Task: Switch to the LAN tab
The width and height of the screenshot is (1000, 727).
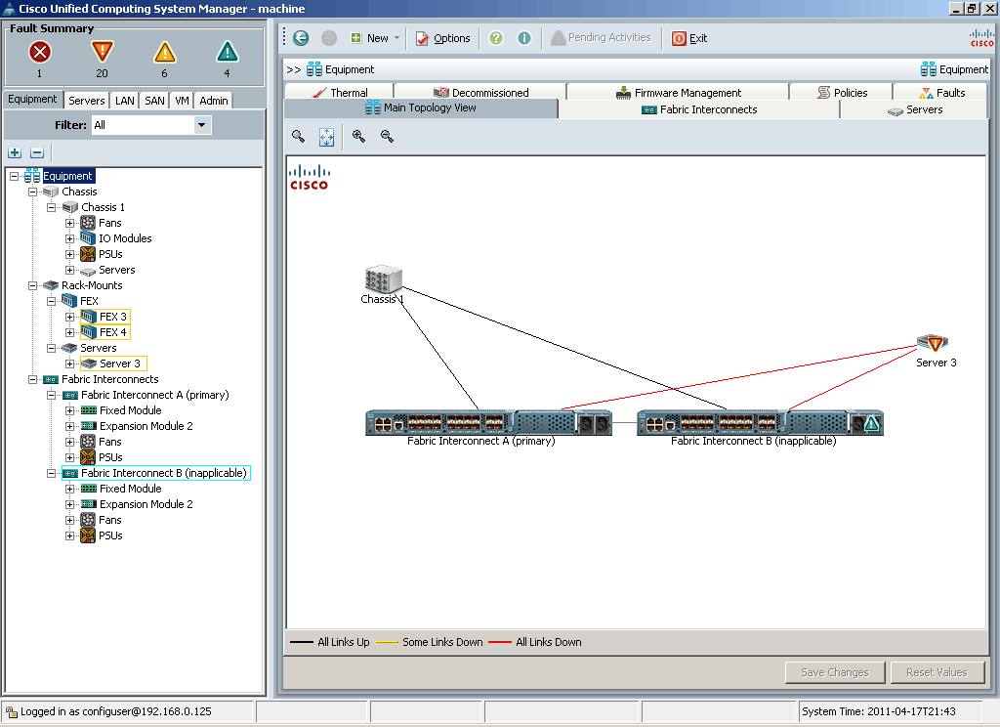Action: click(124, 101)
